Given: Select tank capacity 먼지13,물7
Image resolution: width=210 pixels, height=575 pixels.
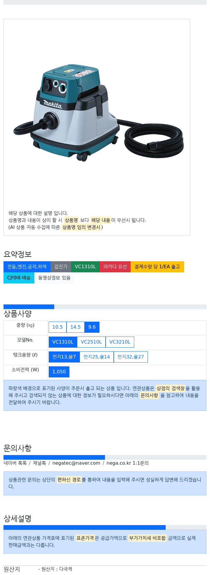Looking at the screenshot, I should tap(64, 357).
